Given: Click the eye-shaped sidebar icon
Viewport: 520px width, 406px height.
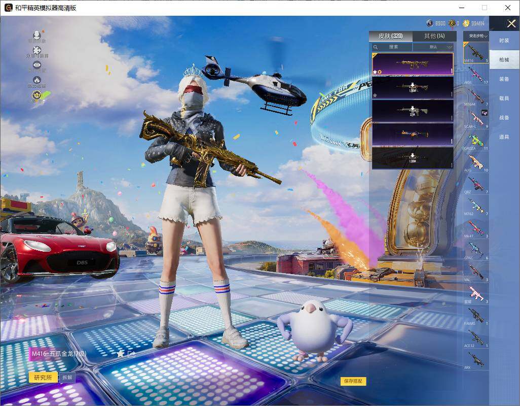Looking at the screenshot, I should 37,64.
